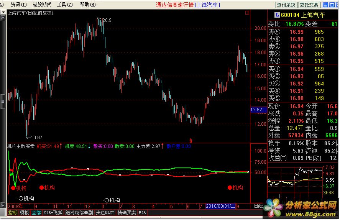The width and height of the screenshot is (340, 220).
Task: Click the first red 机构 signal dot
Action: (x=13, y=188)
